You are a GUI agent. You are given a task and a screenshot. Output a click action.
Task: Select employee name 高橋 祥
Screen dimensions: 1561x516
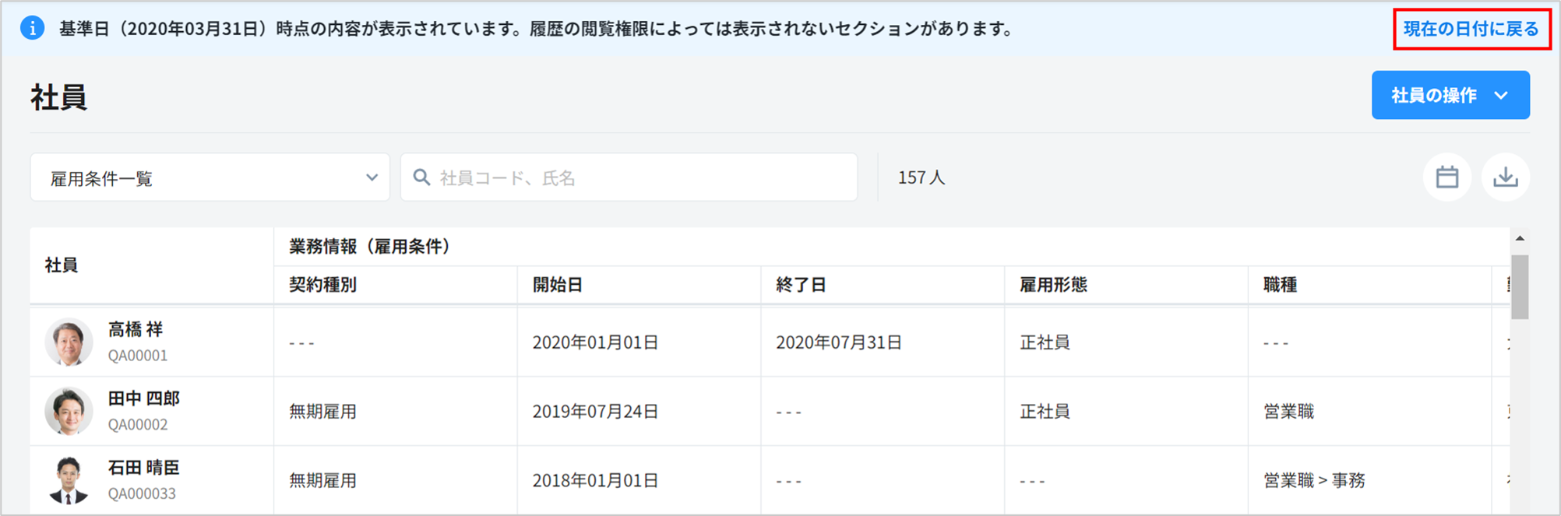[x=136, y=330]
